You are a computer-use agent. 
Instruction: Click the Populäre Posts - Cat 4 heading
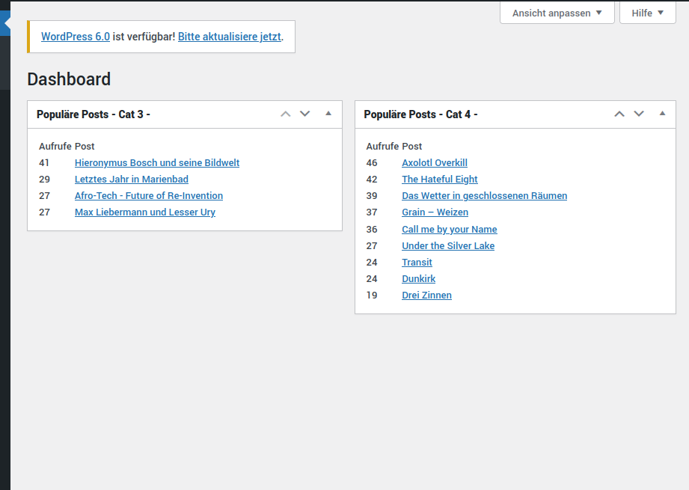[420, 114]
